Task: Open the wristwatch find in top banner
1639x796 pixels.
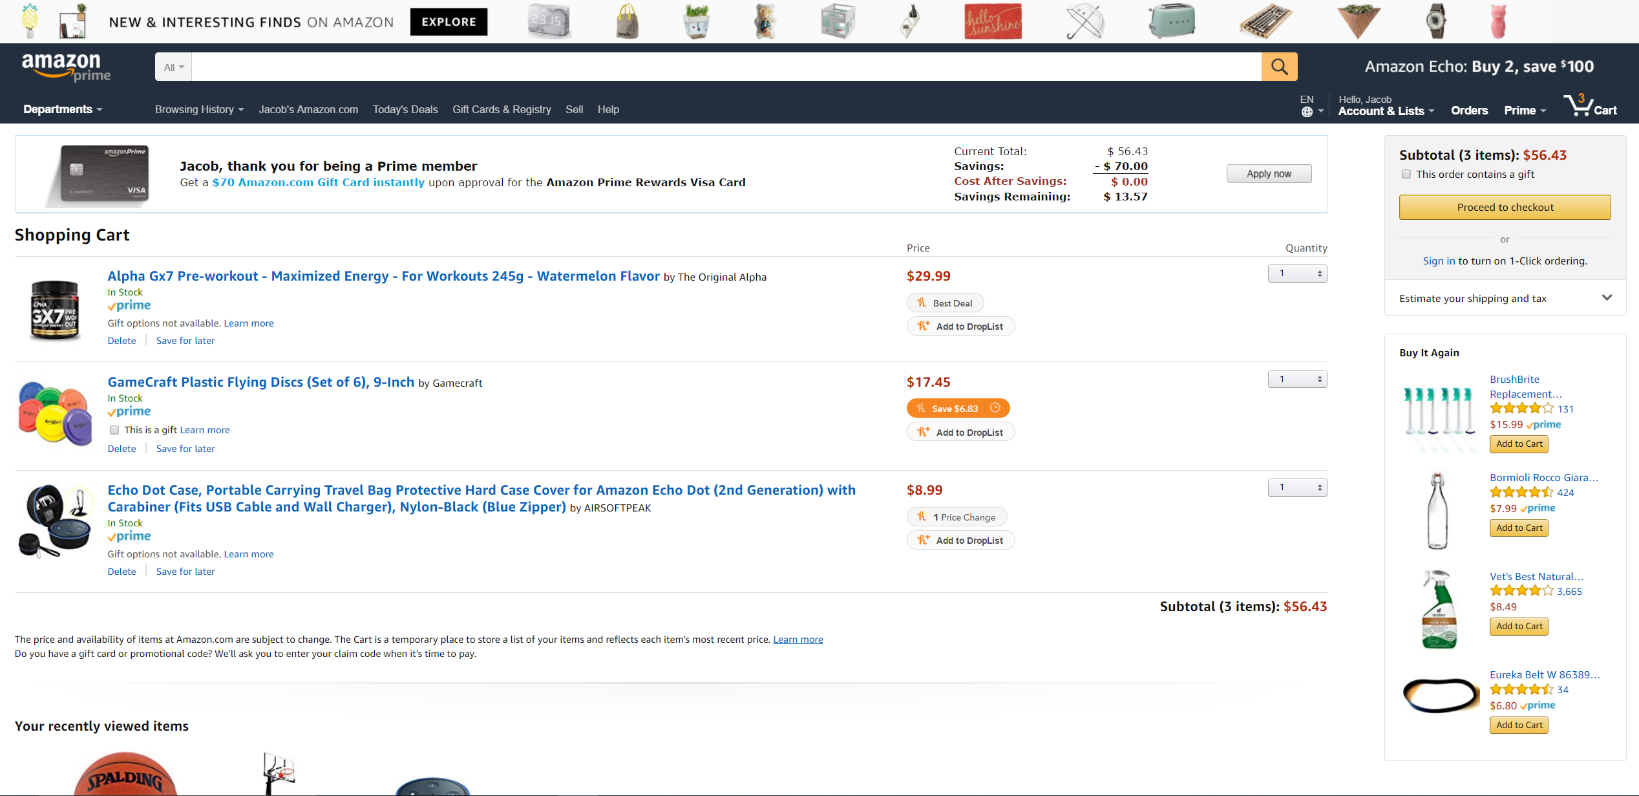Action: click(x=1435, y=21)
